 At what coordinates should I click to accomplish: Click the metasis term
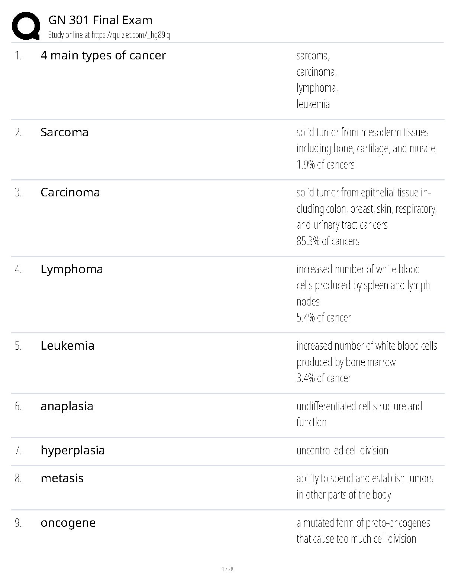pos(62,478)
